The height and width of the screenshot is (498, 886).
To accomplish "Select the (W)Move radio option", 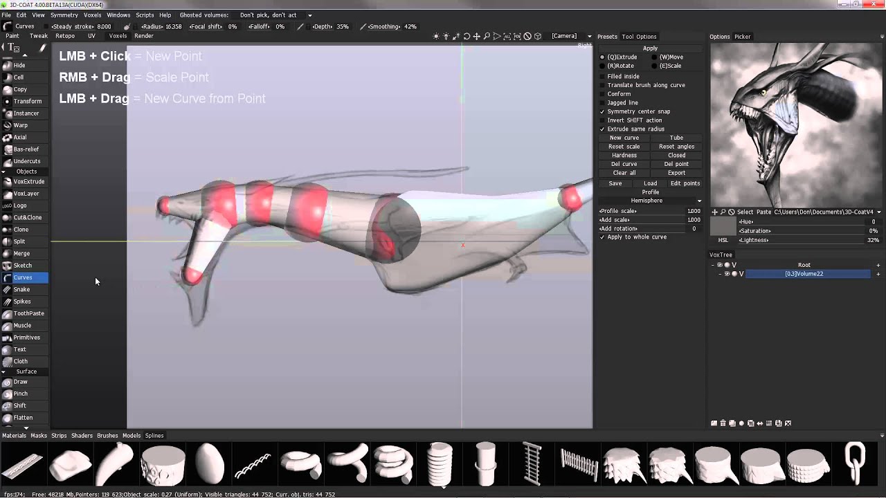I will click(655, 57).
